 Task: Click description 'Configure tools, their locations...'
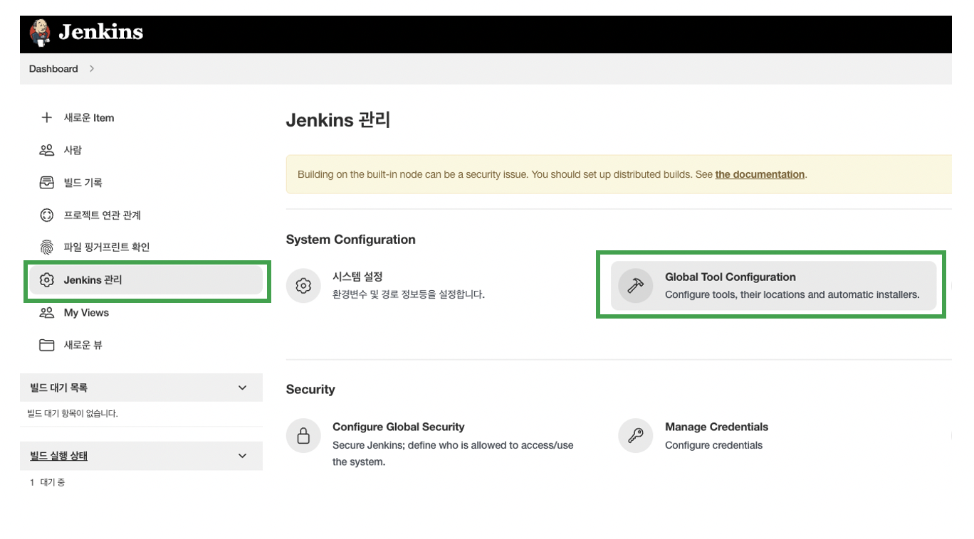(x=792, y=294)
